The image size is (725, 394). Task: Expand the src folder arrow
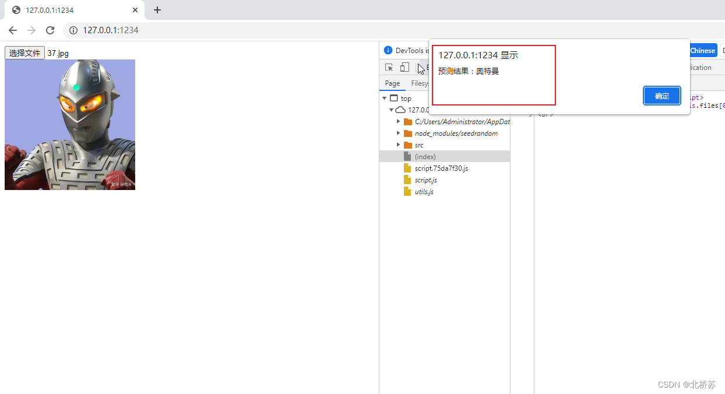pyautogui.click(x=398, y=145)
